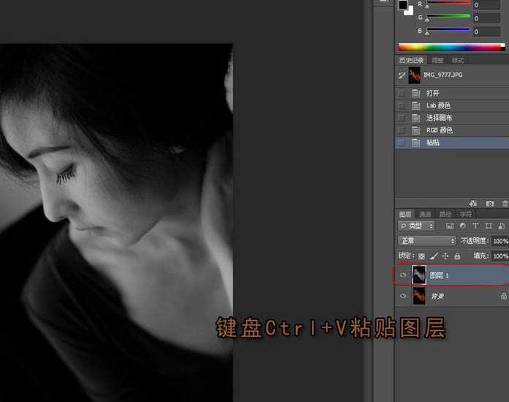Click the R channel red slider

pos(448,4)
